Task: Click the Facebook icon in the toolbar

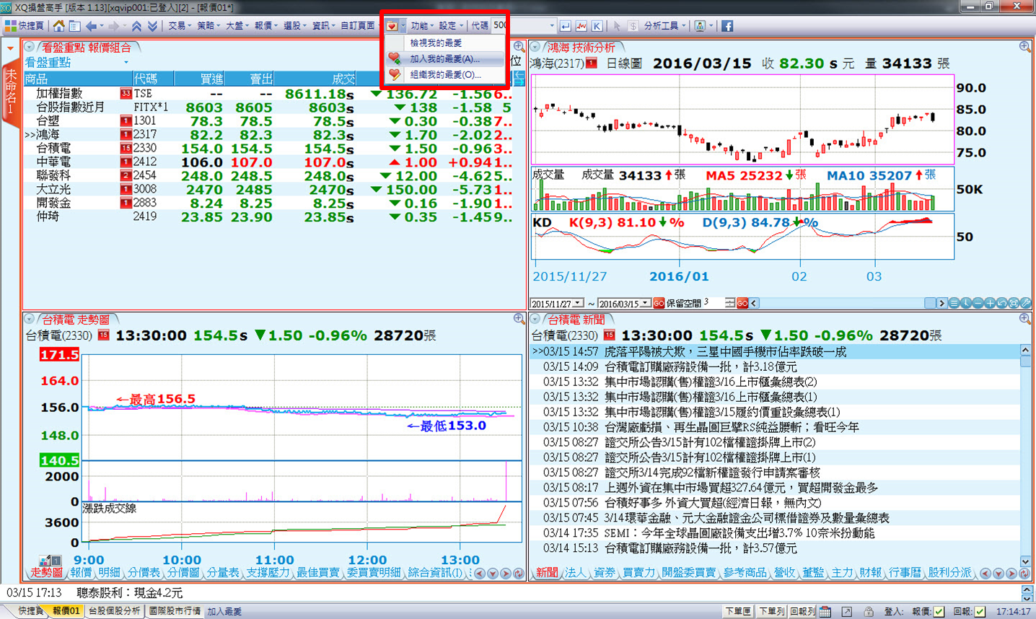Action: [x=726, y=26]
